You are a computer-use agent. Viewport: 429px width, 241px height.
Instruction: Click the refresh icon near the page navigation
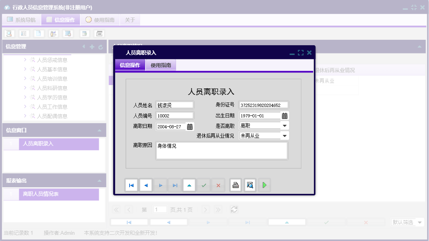[233, 209]
